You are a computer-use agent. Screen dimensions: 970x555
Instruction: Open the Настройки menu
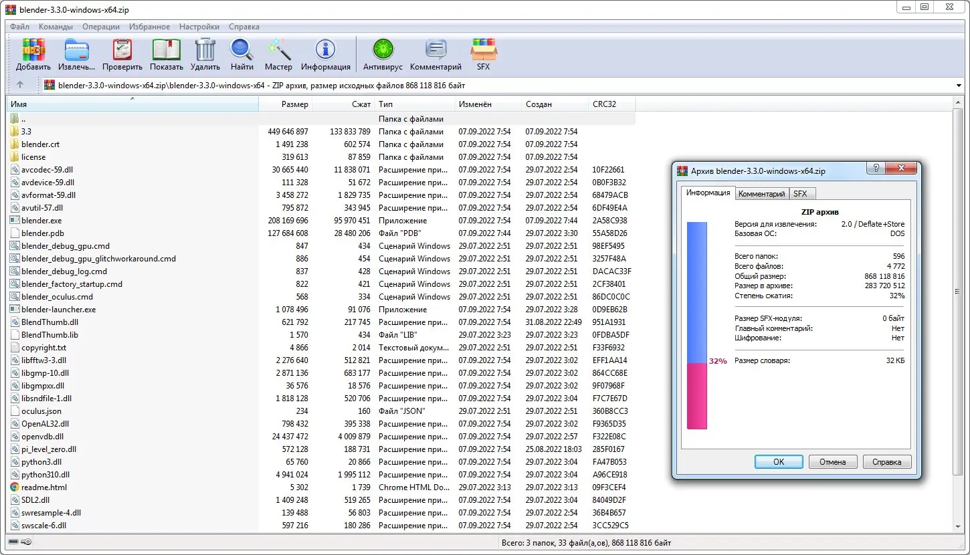point(199,27)
